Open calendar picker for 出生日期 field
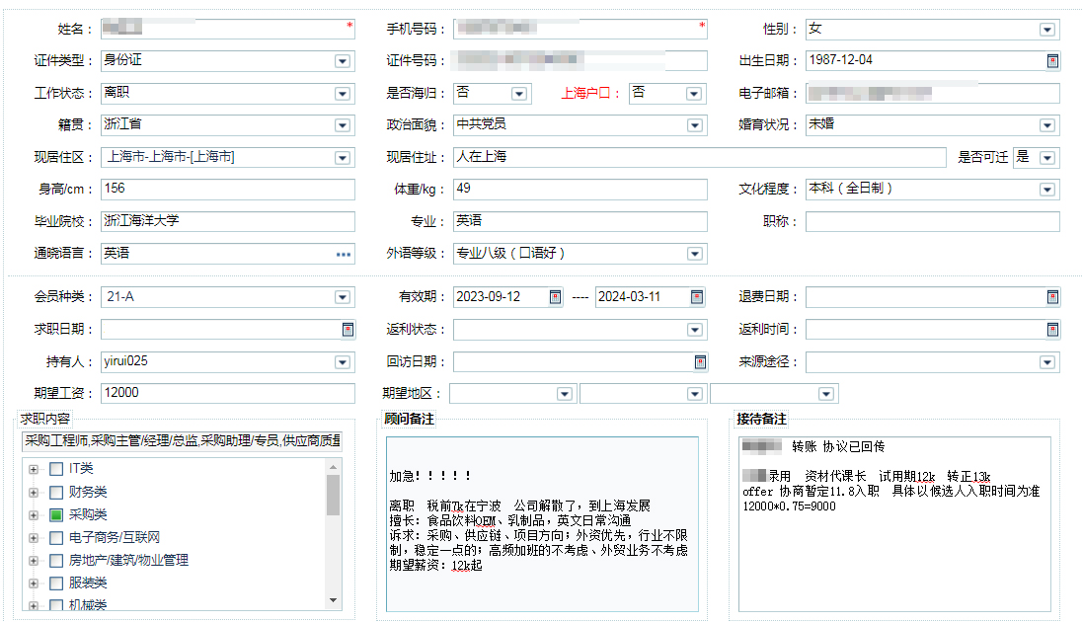This screenshot has width=1082, height=622. (1052, 61)
